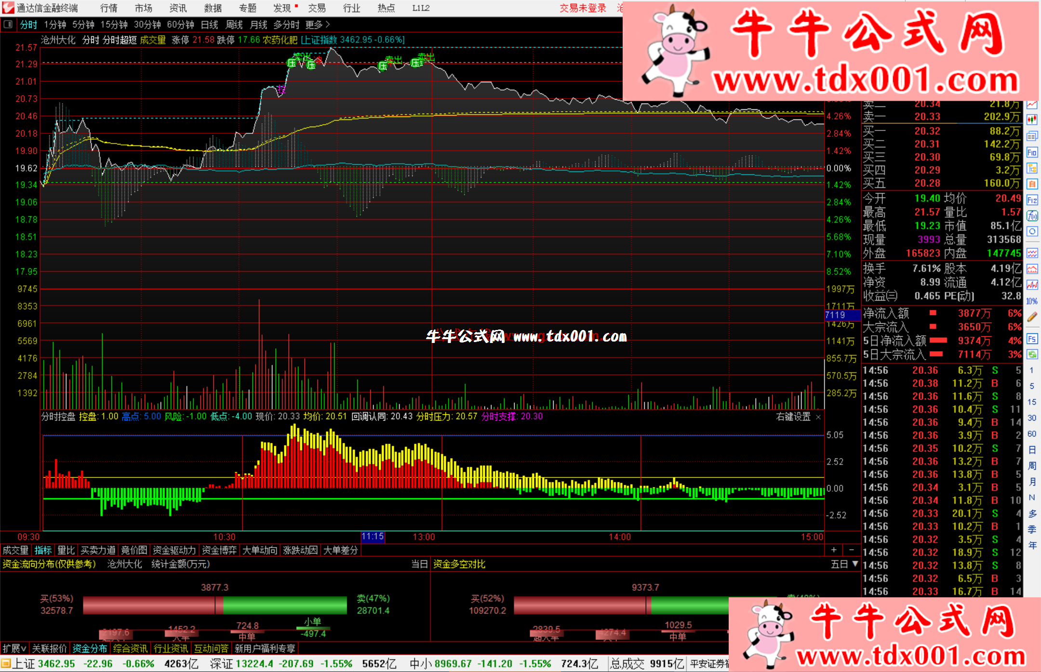Click the orange 自 self-selected stocks icon
The width and height of the screenshot is (1041, 672).
(x=1032, y=184)
